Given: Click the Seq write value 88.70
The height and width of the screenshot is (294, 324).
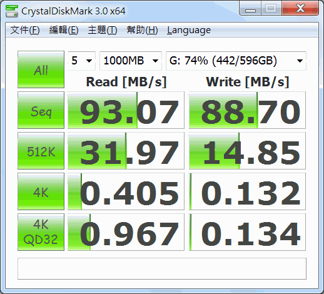Looking at the screenshot, I should [x=247, y=110].
